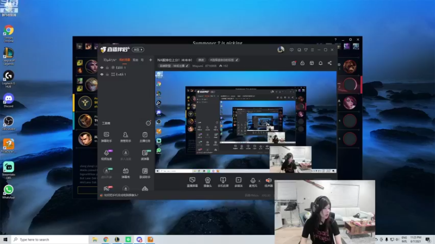Viewport: 435px width, 244px height.
Task: Open the notification bell in the streaming app
Action: coord(320,63)
